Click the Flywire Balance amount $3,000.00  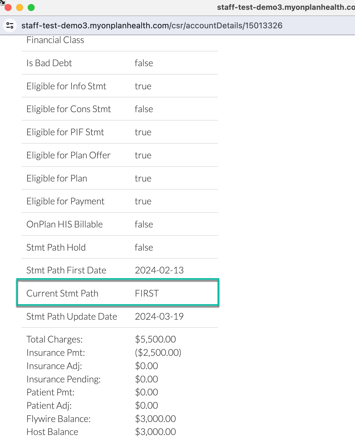coord(156,419)
